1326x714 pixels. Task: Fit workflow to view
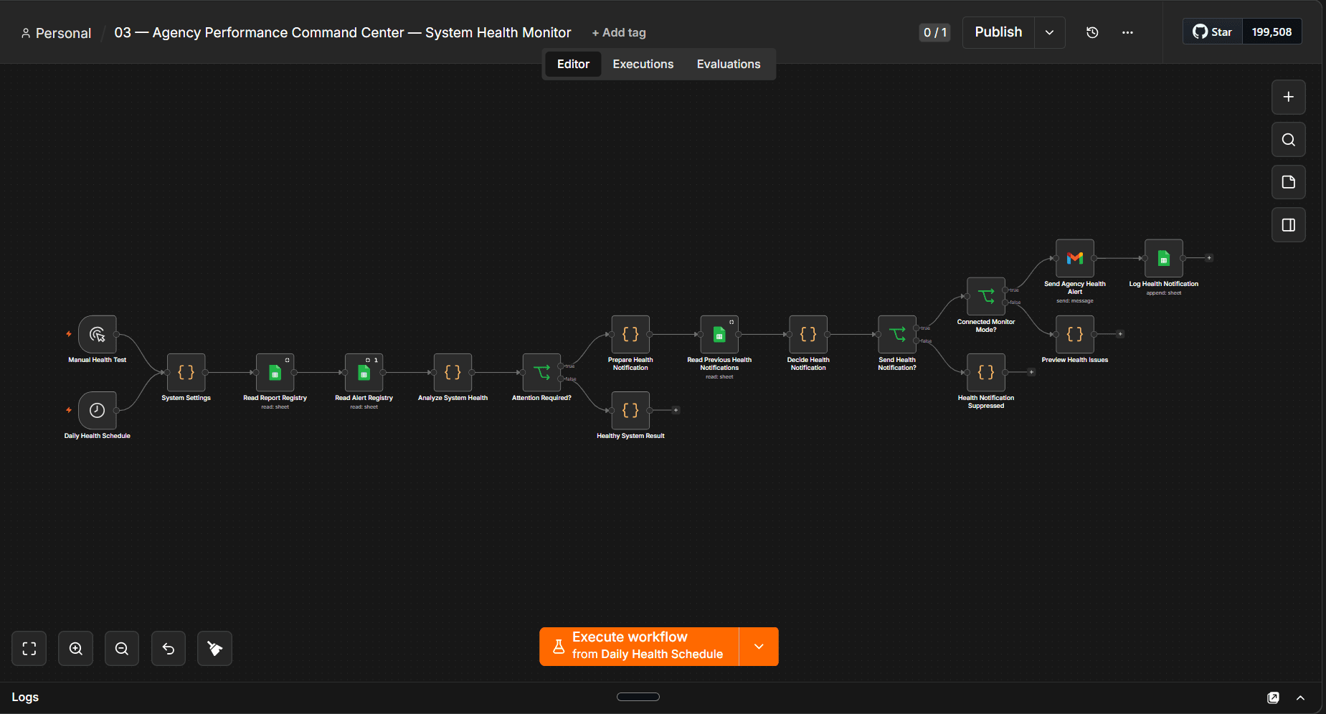(x=29, y=649)
